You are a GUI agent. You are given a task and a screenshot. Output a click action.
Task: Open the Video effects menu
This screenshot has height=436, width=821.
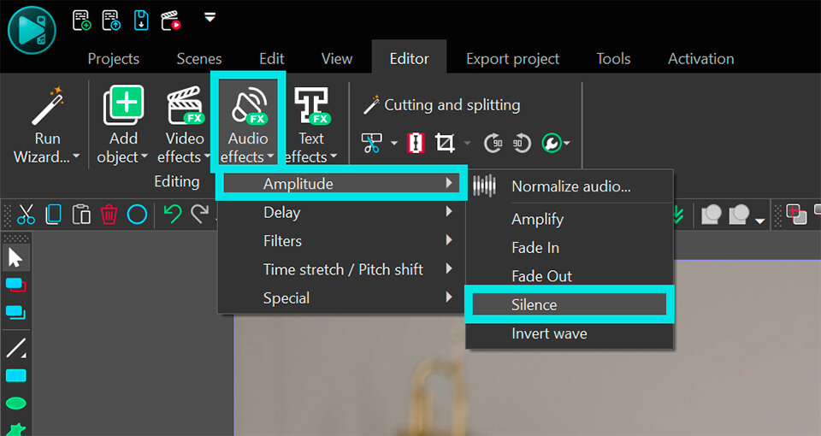(184, 125)
